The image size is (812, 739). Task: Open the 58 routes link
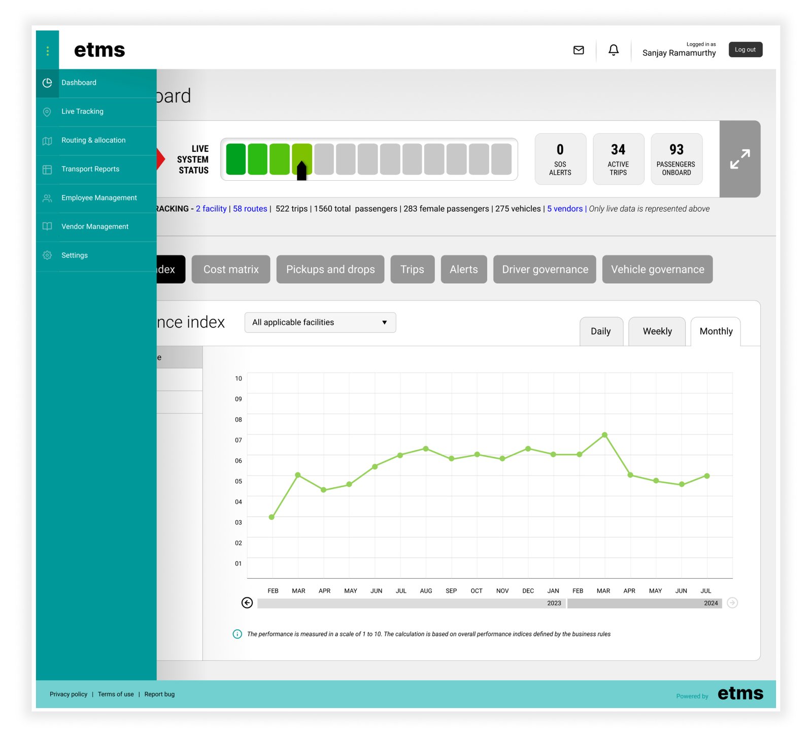coord(250,209)
